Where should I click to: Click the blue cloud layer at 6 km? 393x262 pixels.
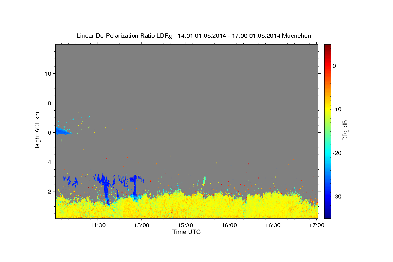63,132
